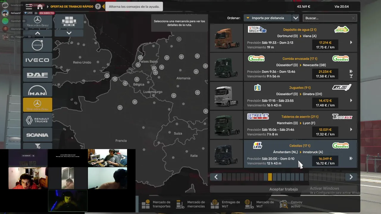Screen dimensions: 381x214
Task: Expand the Tableros de aserrín job arrow
Action: tap(351, 130)
